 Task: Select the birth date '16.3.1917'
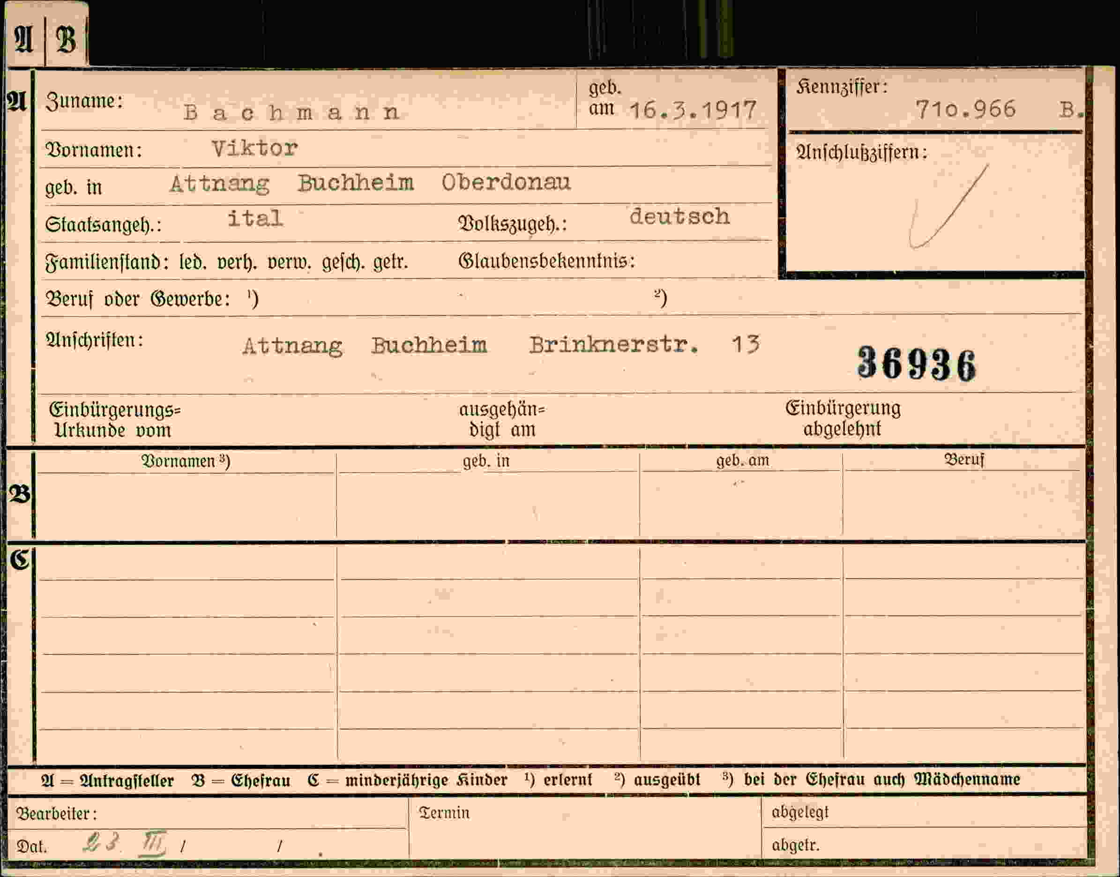tap(693, 110)
